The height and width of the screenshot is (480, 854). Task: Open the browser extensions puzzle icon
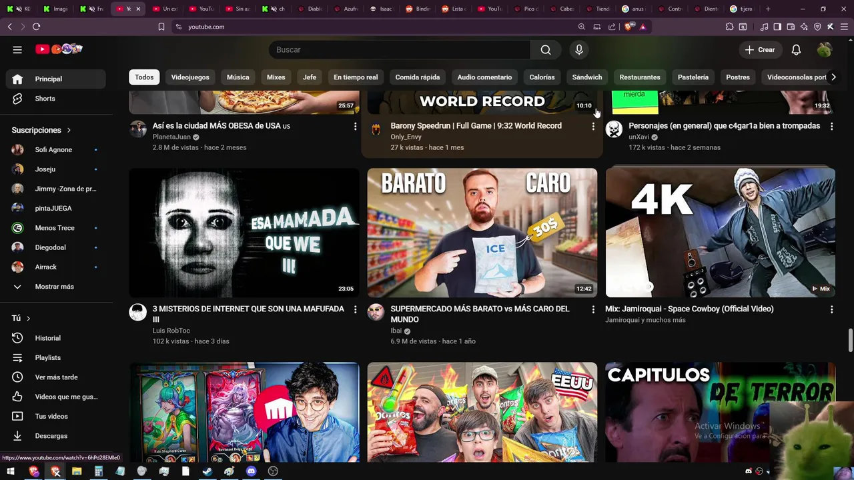tap(729, 27)
